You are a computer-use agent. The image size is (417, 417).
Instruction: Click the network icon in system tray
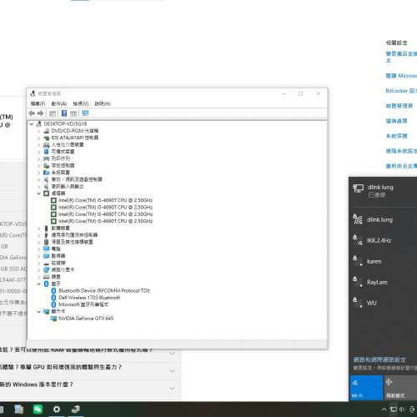394,409
